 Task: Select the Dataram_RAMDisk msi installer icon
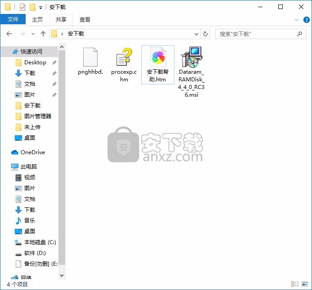point(192,57)
